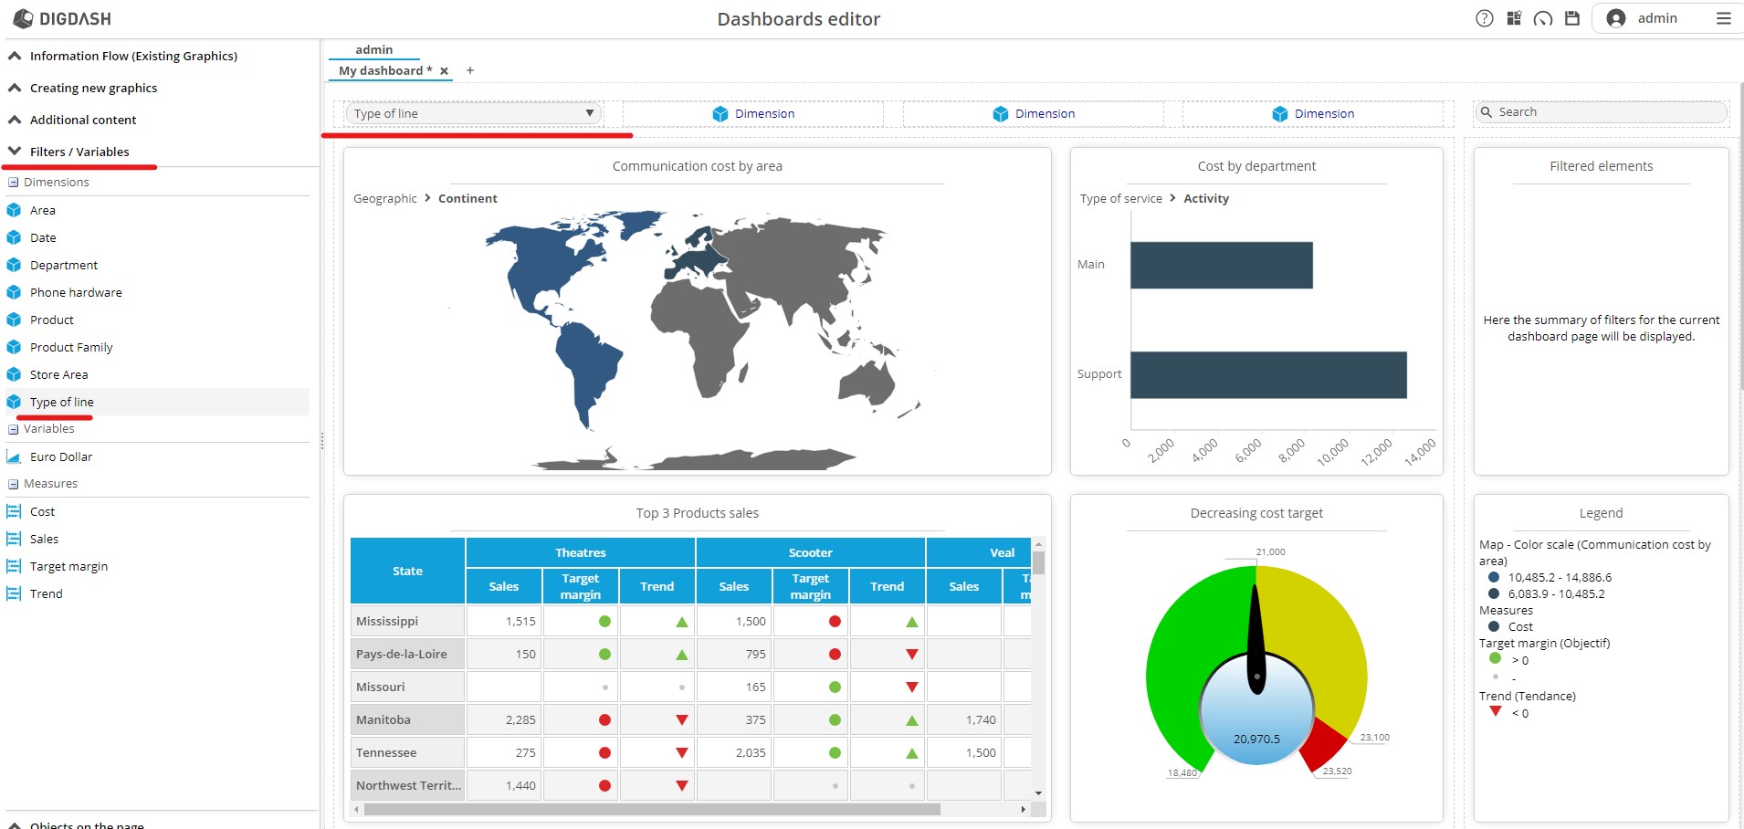Click the admin user avatar icon
Screen dimensions: 1744x829
[x=1616, y=18]
